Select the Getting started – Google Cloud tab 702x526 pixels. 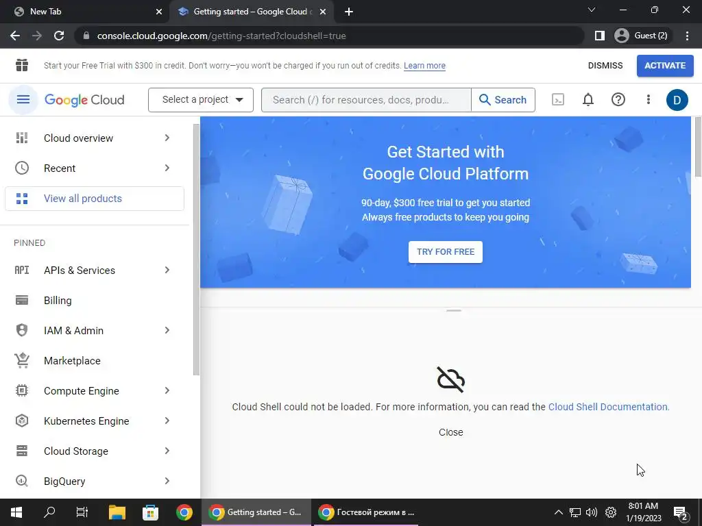coord(251,12)
